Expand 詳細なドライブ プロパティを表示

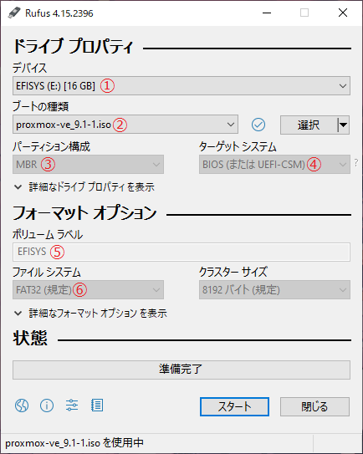(x=84, y=187)
